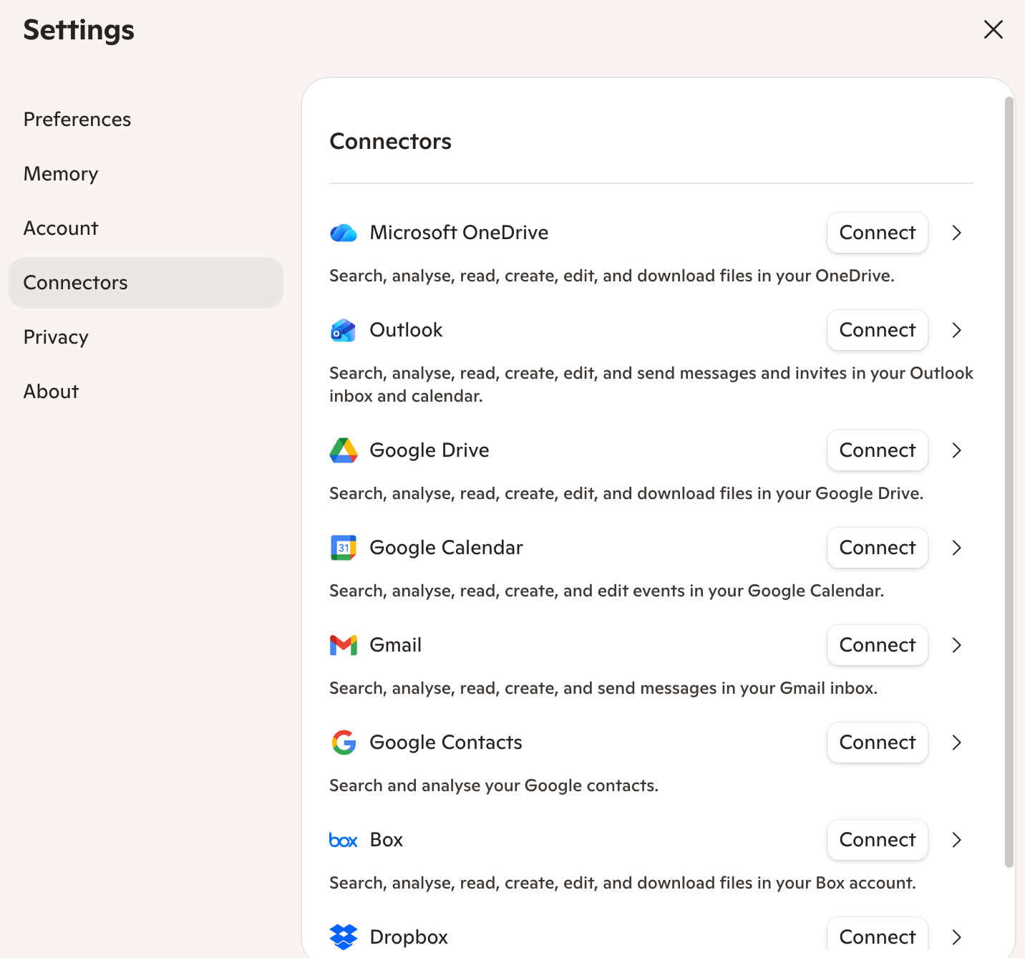Click the Google Contacts G icon
Viewport: 1025px width, 958px height.
pos(344,742)
